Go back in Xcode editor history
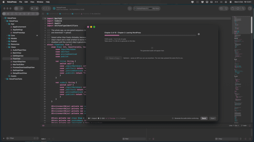The height and width of the screenshot is (142, 254). 44,8
